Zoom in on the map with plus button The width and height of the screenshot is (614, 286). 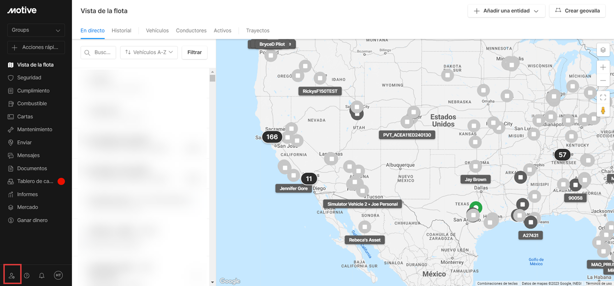point(603,67)
